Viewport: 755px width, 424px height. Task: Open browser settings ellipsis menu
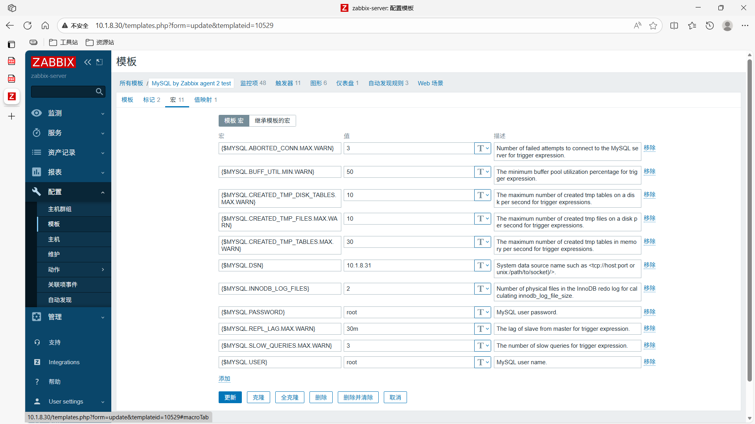pos(745,26)
